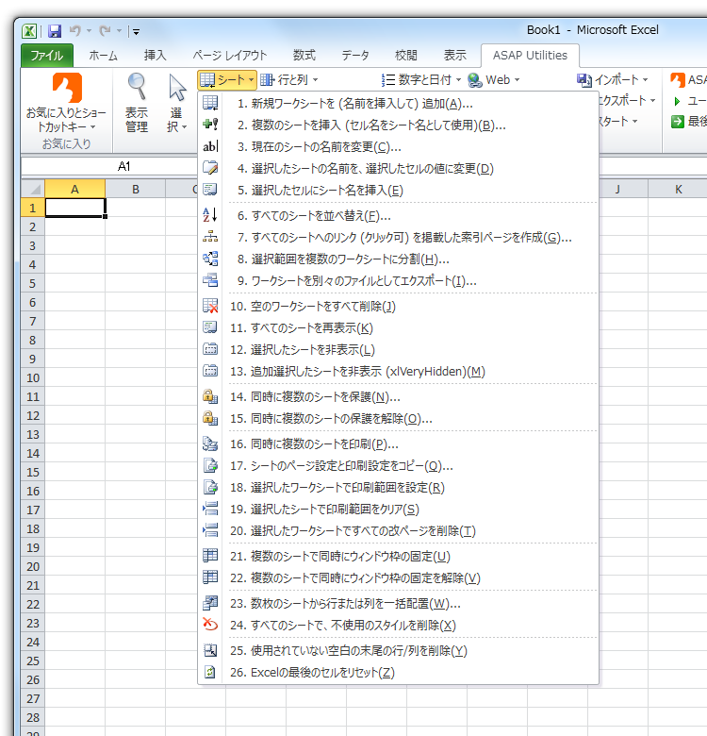
Task: Choose 選択したワークシートですべての改ページを削除
Action: 399,531
